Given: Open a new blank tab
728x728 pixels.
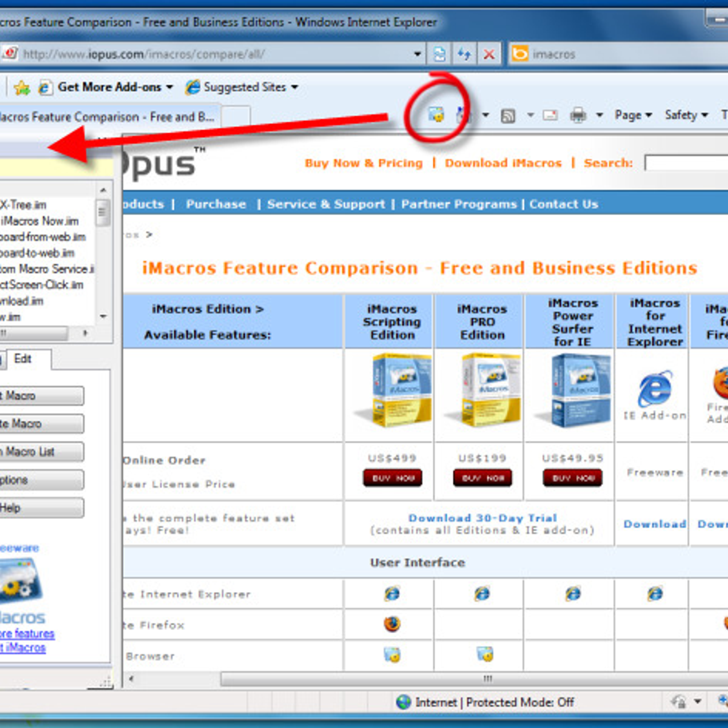Looking at the screenshot, I should pos(236,117).
